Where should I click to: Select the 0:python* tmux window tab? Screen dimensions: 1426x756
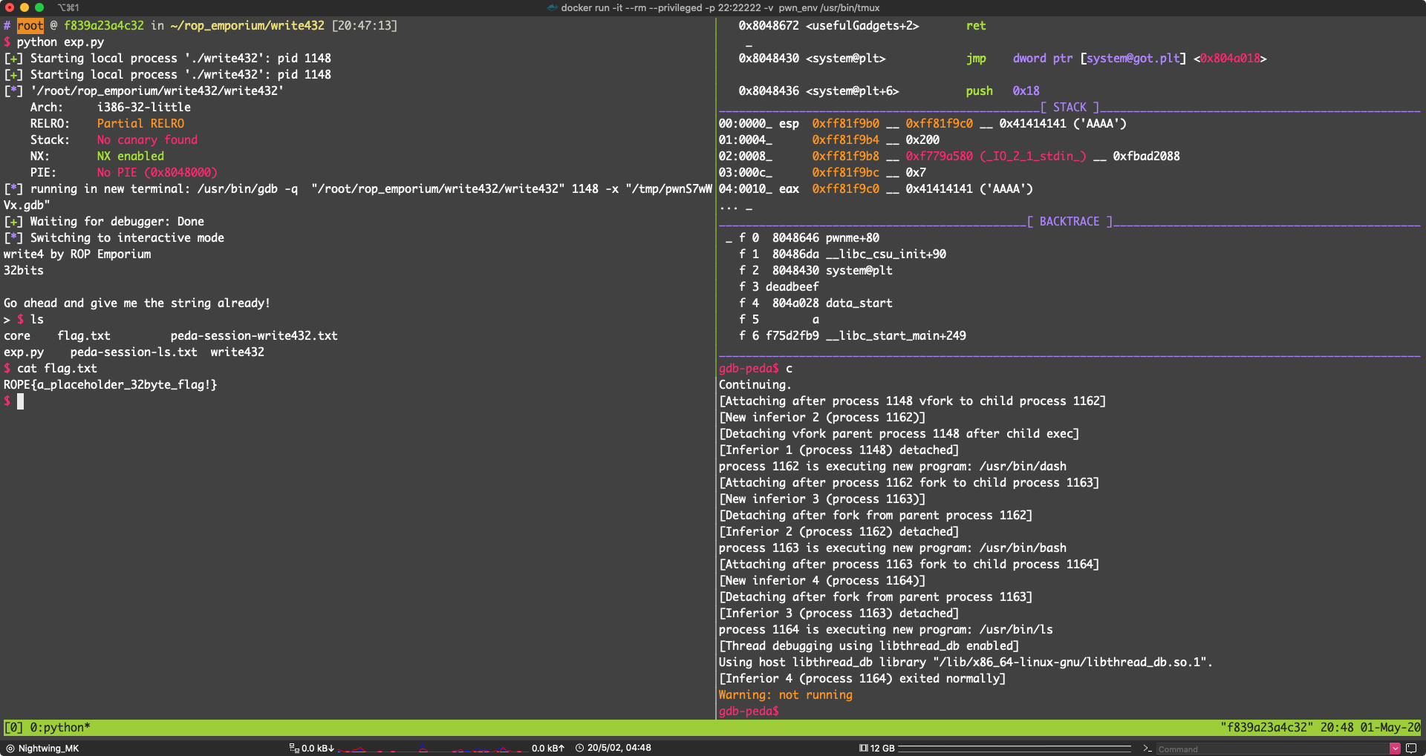coord(60,728)
